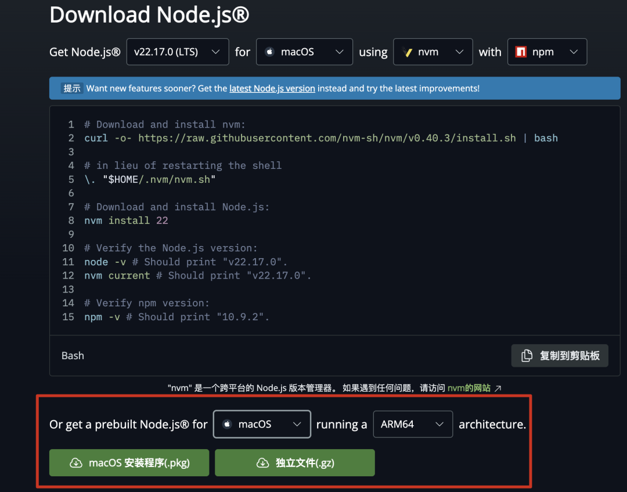The width and height of the screenshot is (627, 492).
Task: Expand the nvm install-method dropdown
Action: (433, 52)
